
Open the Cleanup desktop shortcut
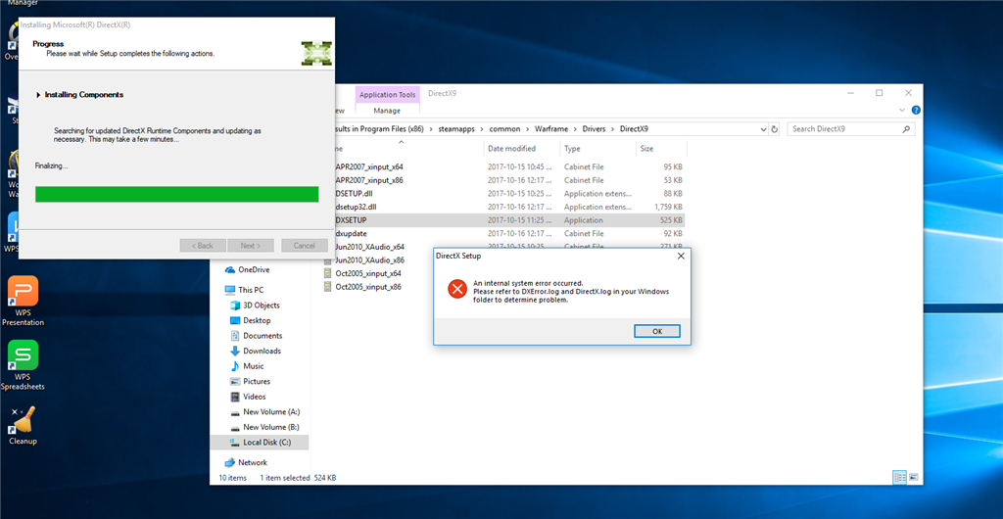[x=24, y=425]
